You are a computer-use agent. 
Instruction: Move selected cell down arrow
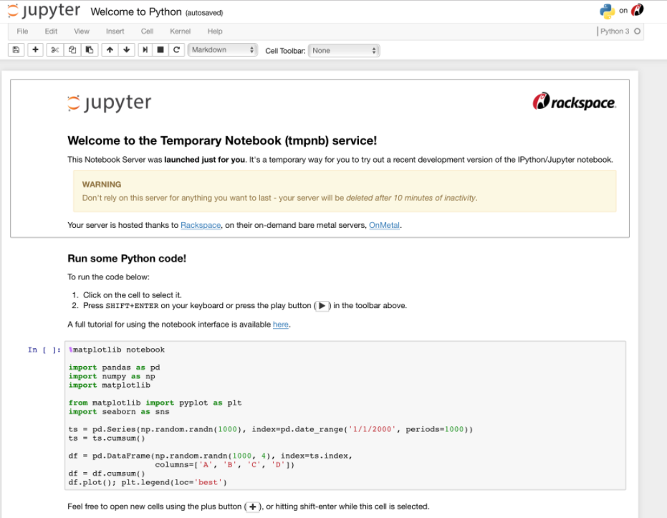tap(126, 49)
